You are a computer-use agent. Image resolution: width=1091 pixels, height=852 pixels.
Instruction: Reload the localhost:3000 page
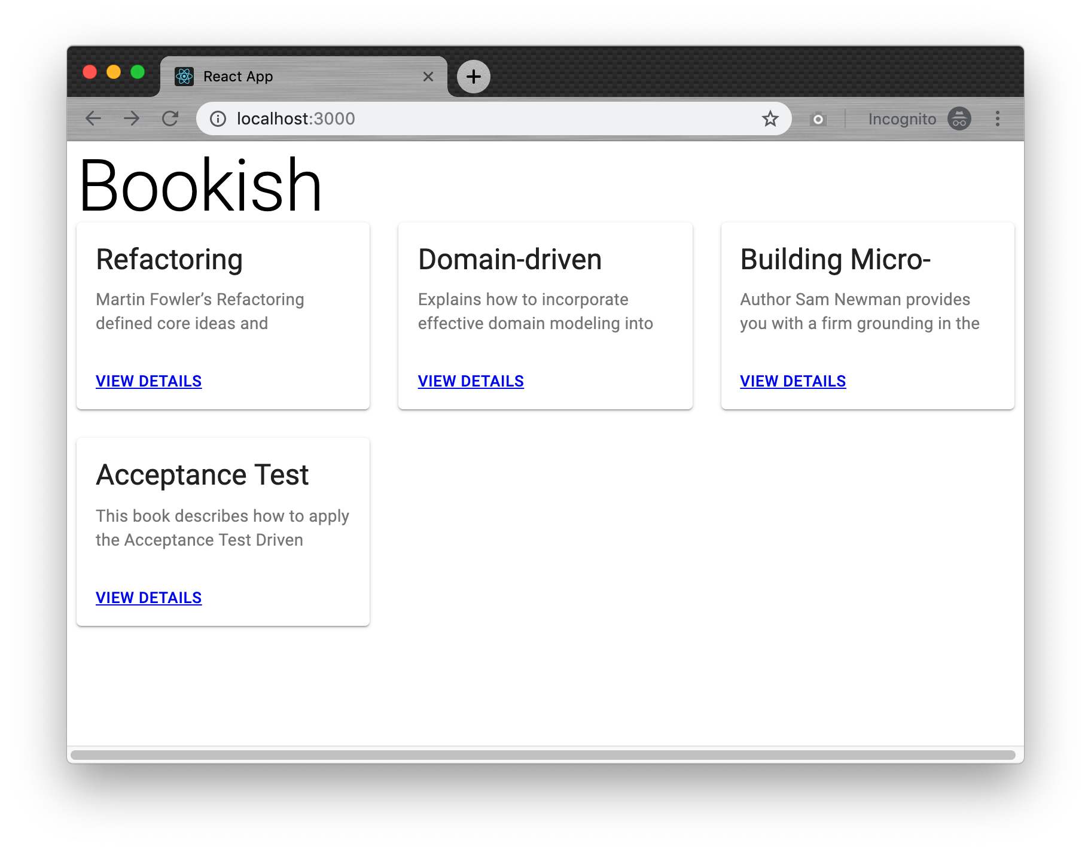coord(171,118)
